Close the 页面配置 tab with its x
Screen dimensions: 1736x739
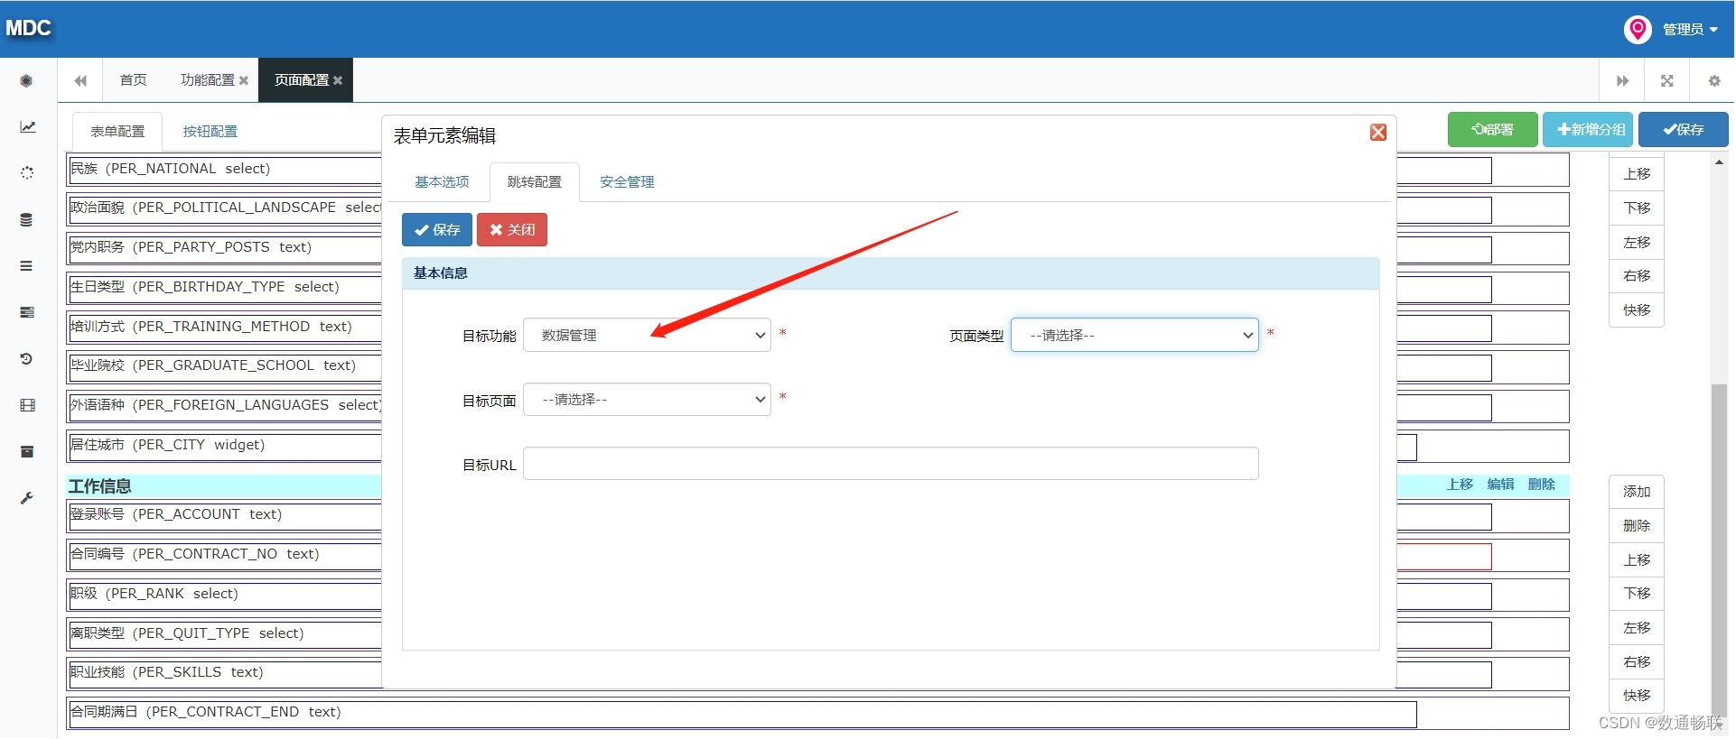click(338, 80)
